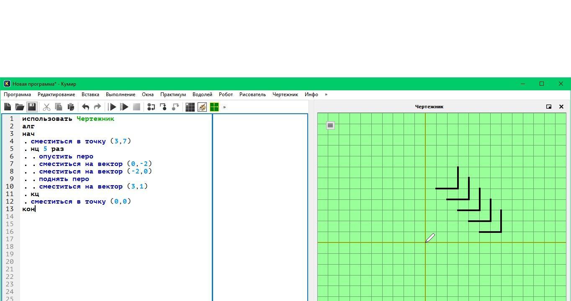Open the Рисователь menu
571x301 pixels.
point(252,94)
